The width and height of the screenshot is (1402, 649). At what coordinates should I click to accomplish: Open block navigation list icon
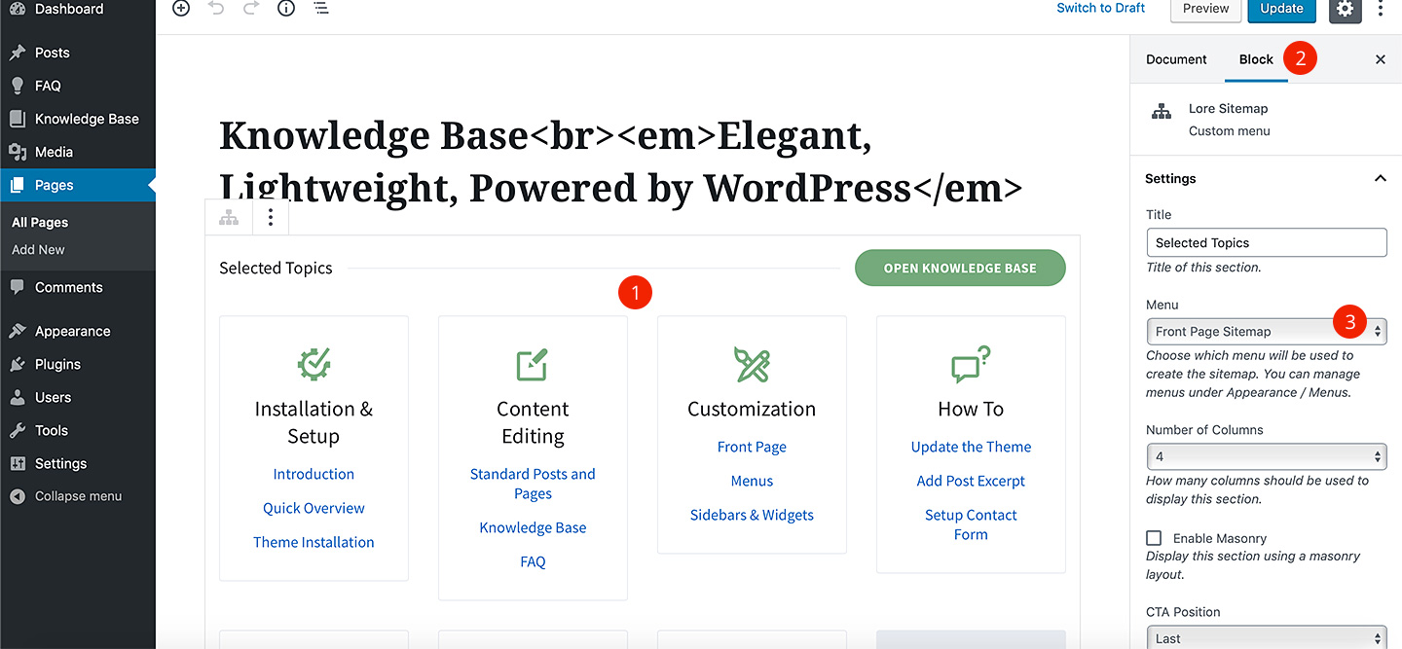(321, 8)
